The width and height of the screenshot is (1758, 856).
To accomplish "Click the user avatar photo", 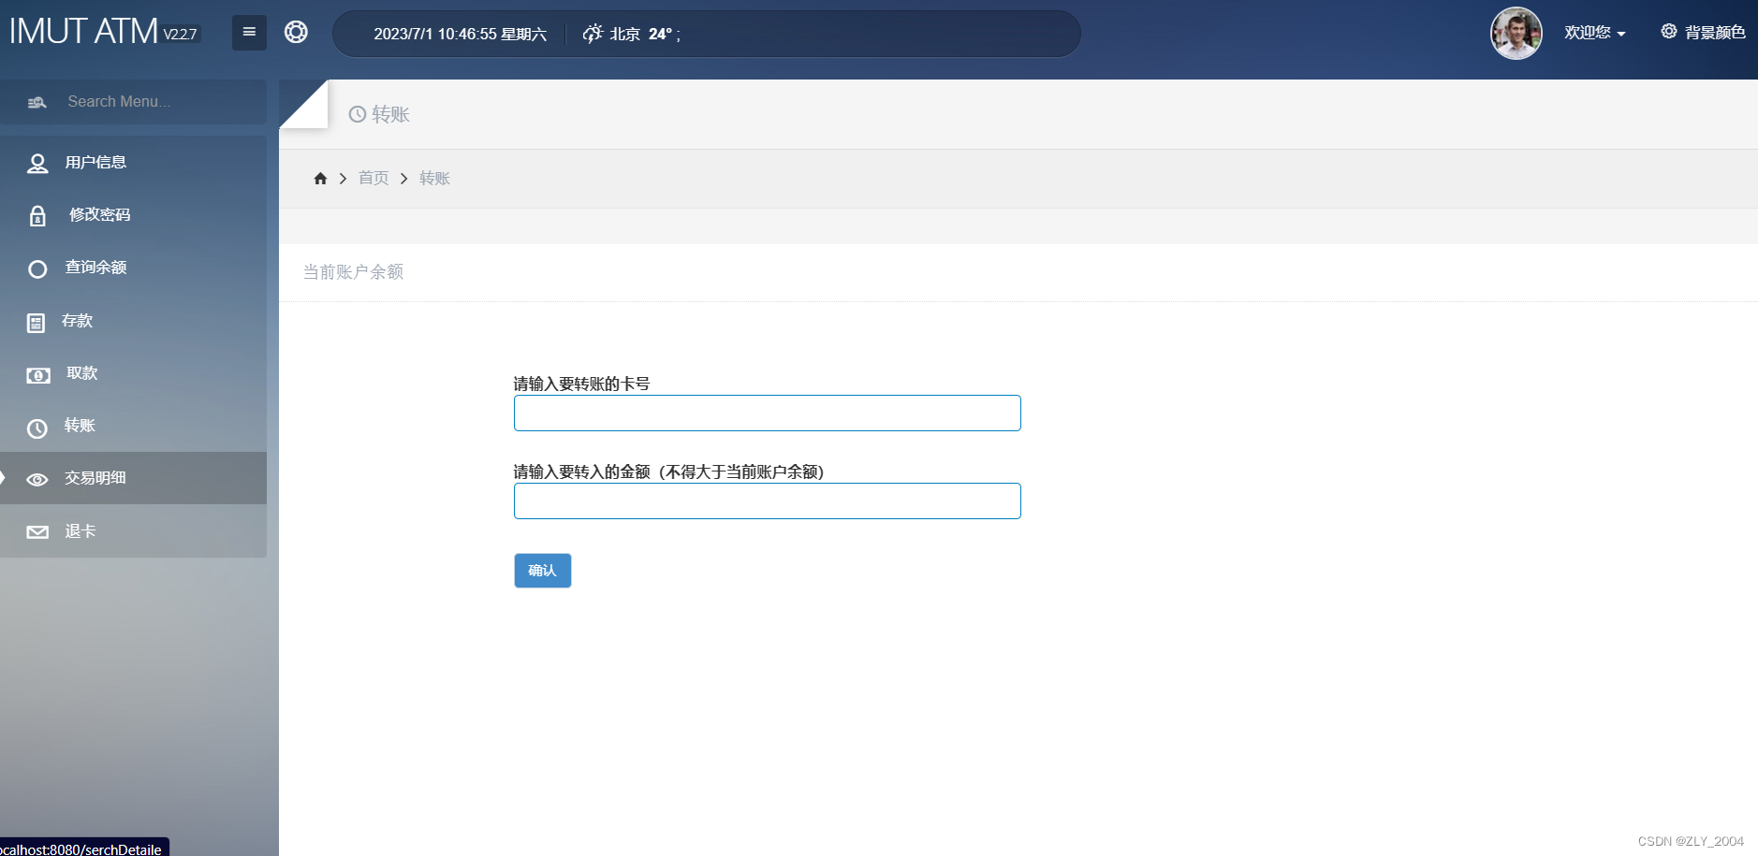I will (x=1516, y=33).
